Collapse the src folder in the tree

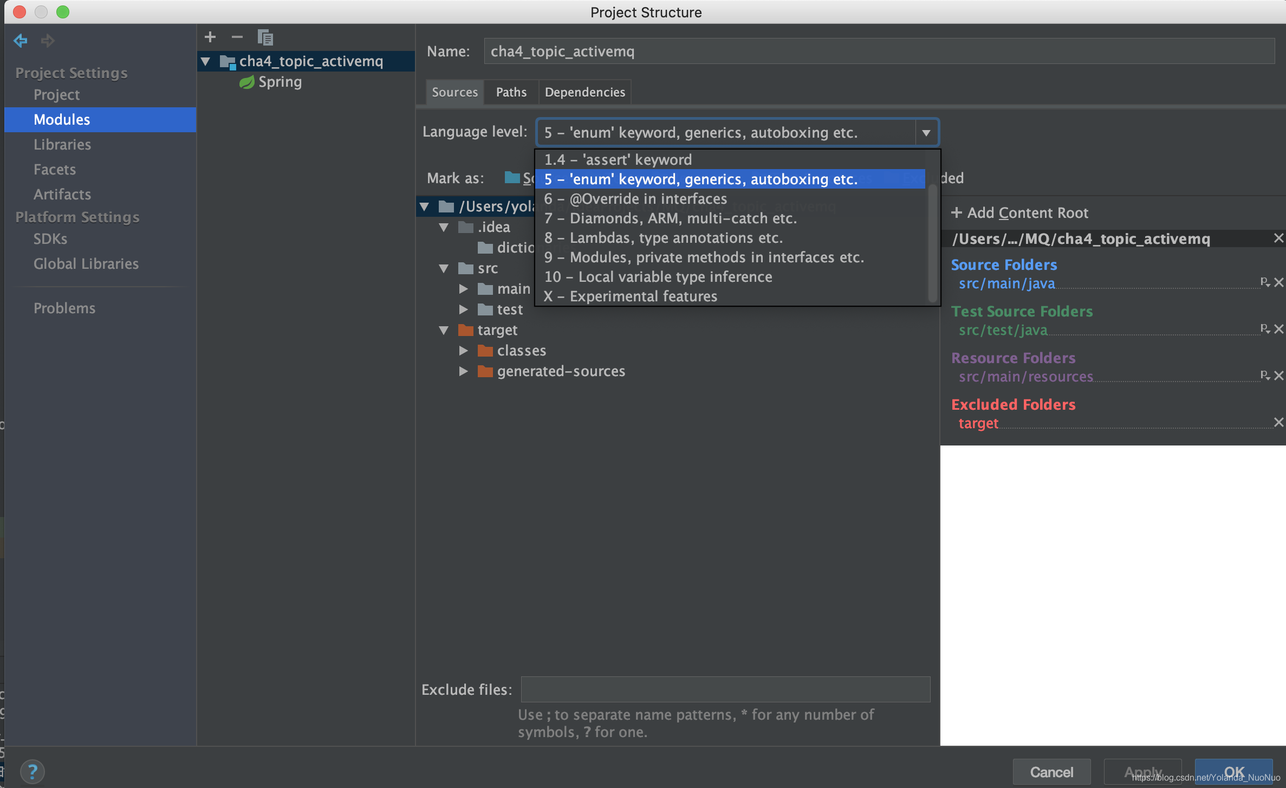(x=444, y=268)
